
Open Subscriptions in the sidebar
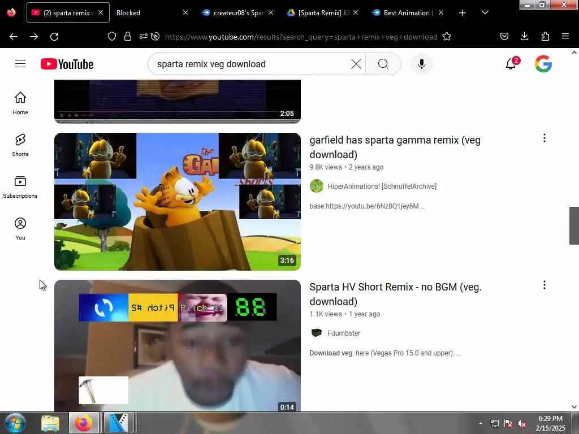20,187
